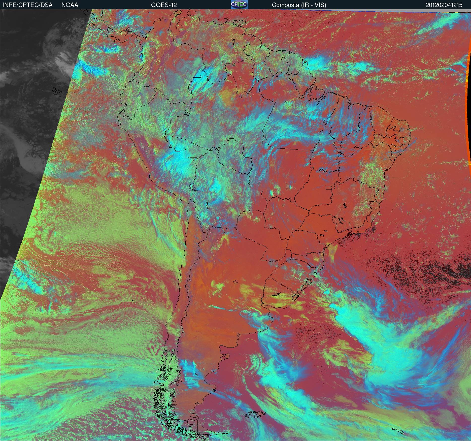471x441 pixels.
Task: Click the GOES-12 satellite label
Action: (164, 5)
